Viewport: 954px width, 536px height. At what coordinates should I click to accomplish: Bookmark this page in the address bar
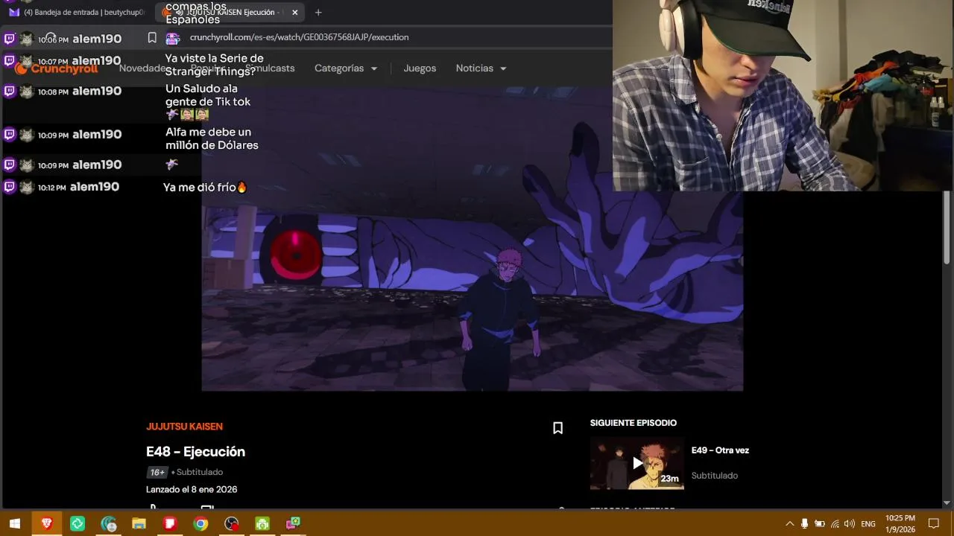click(x=152, y=37)
